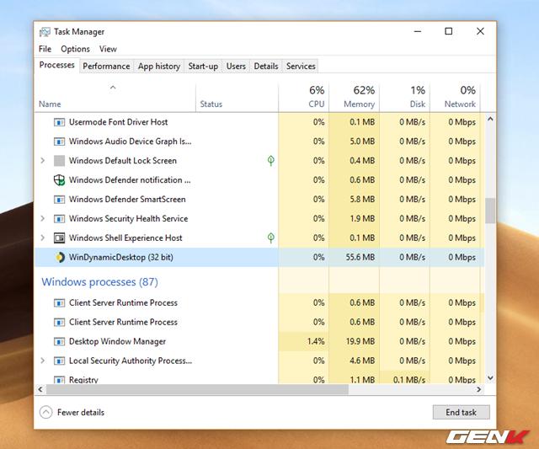Image resolution: width=539 pixels, height=449 pixels.
Task: Expand Windows Shell Experience Host row
Action: click(43, 238)
